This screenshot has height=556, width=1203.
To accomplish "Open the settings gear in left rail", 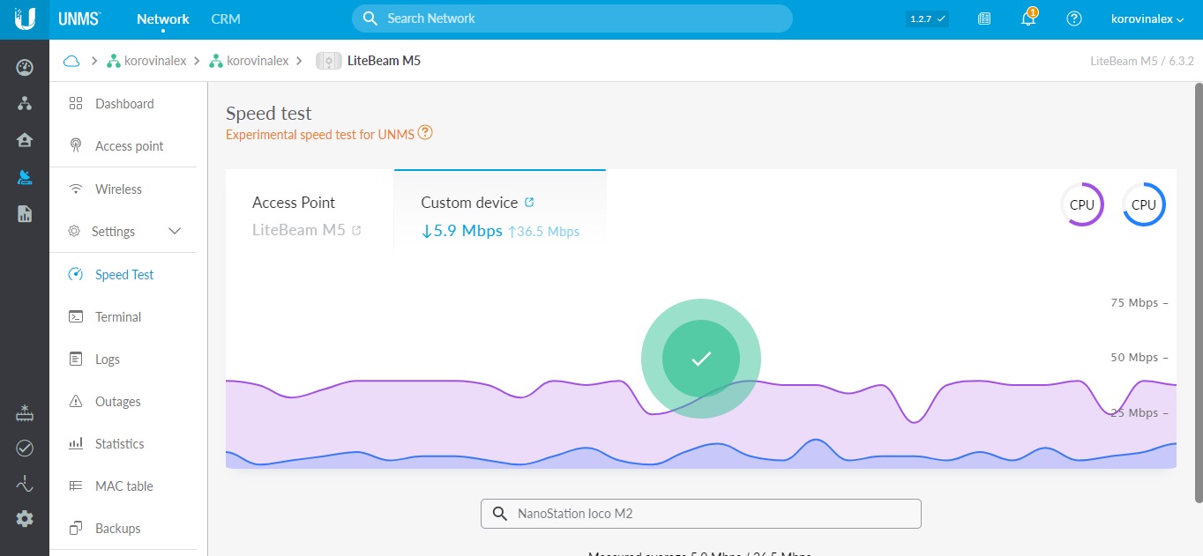I will point(25,519).
